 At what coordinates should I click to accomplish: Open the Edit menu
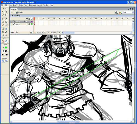6,5
